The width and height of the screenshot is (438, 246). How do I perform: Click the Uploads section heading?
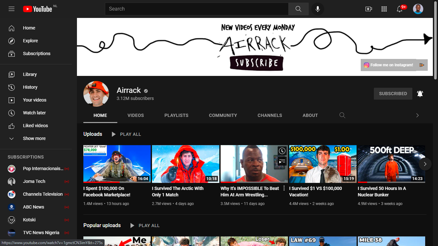point(93,134)
